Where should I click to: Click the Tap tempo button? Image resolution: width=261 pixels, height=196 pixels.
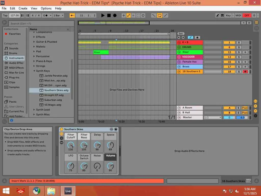pyautogui.click(x=5, y=16)
